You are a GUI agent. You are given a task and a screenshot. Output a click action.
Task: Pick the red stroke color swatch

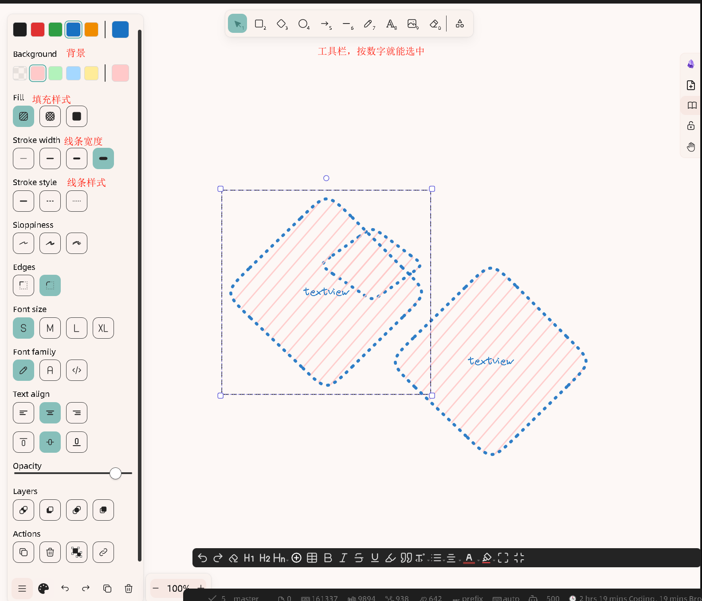point(38,29)
